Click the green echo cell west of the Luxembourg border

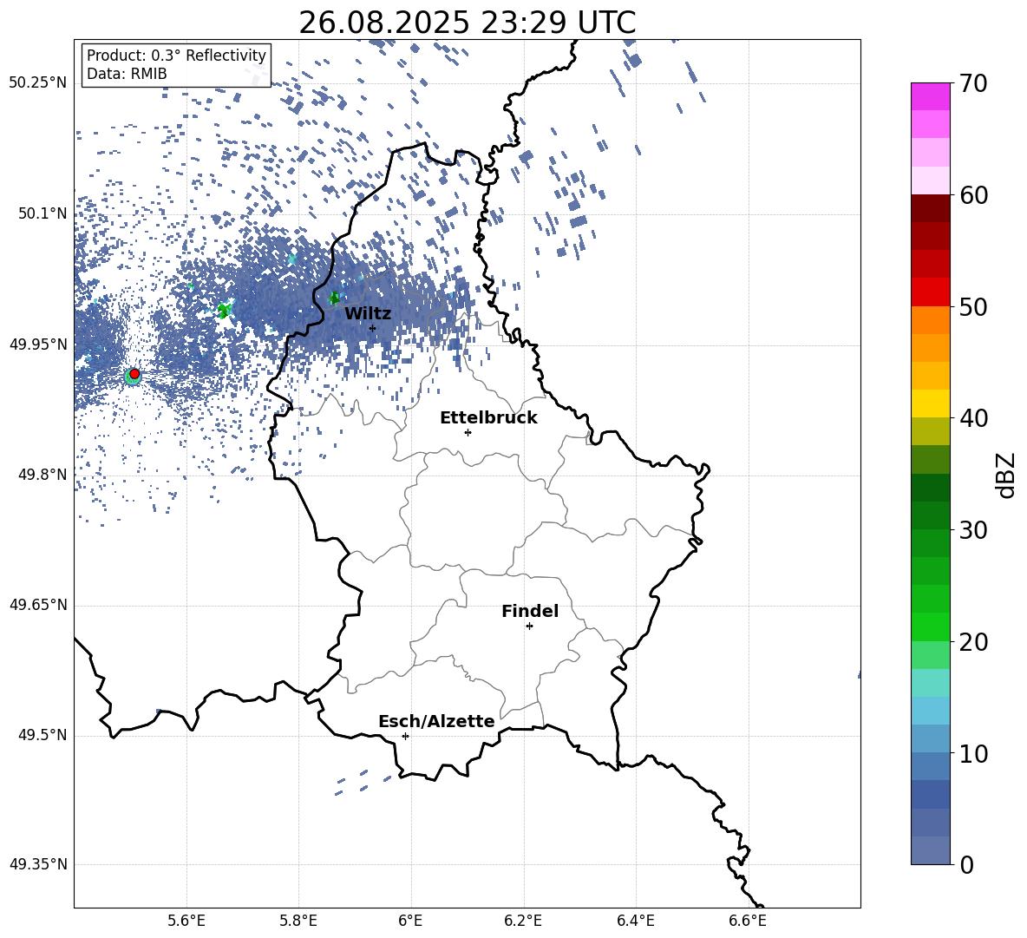225,309
